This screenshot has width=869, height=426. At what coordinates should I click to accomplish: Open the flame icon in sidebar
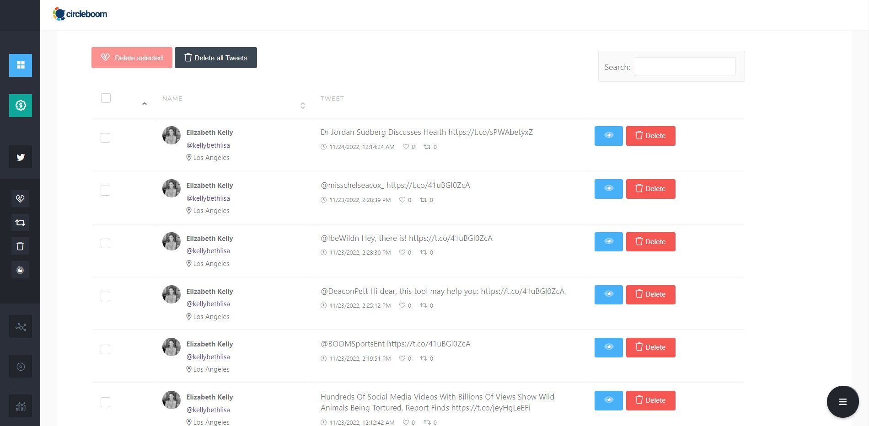(20, 270)
